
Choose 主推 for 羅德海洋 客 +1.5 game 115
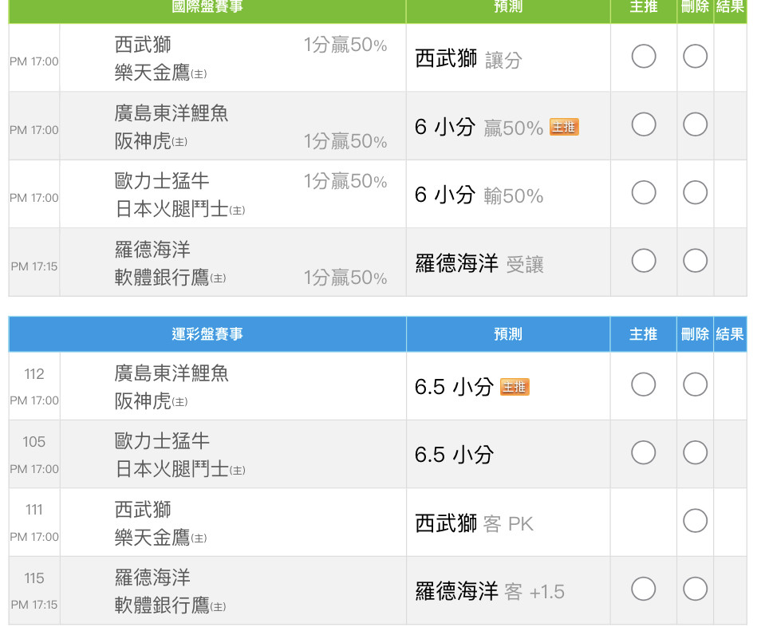click(x=643, y=589)
